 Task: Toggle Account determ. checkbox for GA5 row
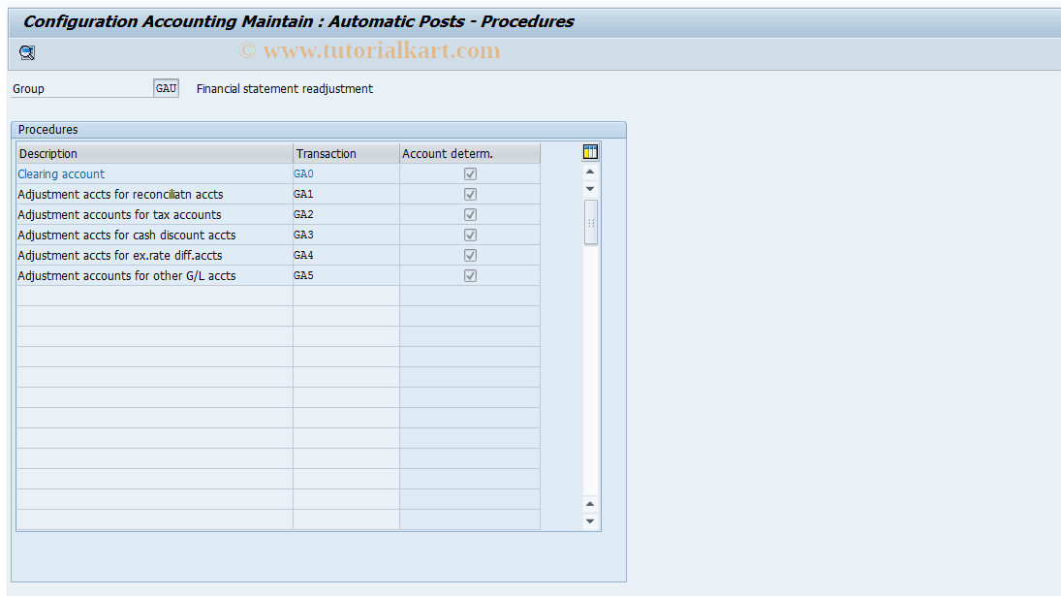pyautogui.click(x=470, y=275)
